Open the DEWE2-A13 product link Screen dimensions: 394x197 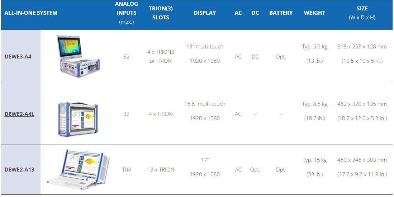tap(19, 170)
